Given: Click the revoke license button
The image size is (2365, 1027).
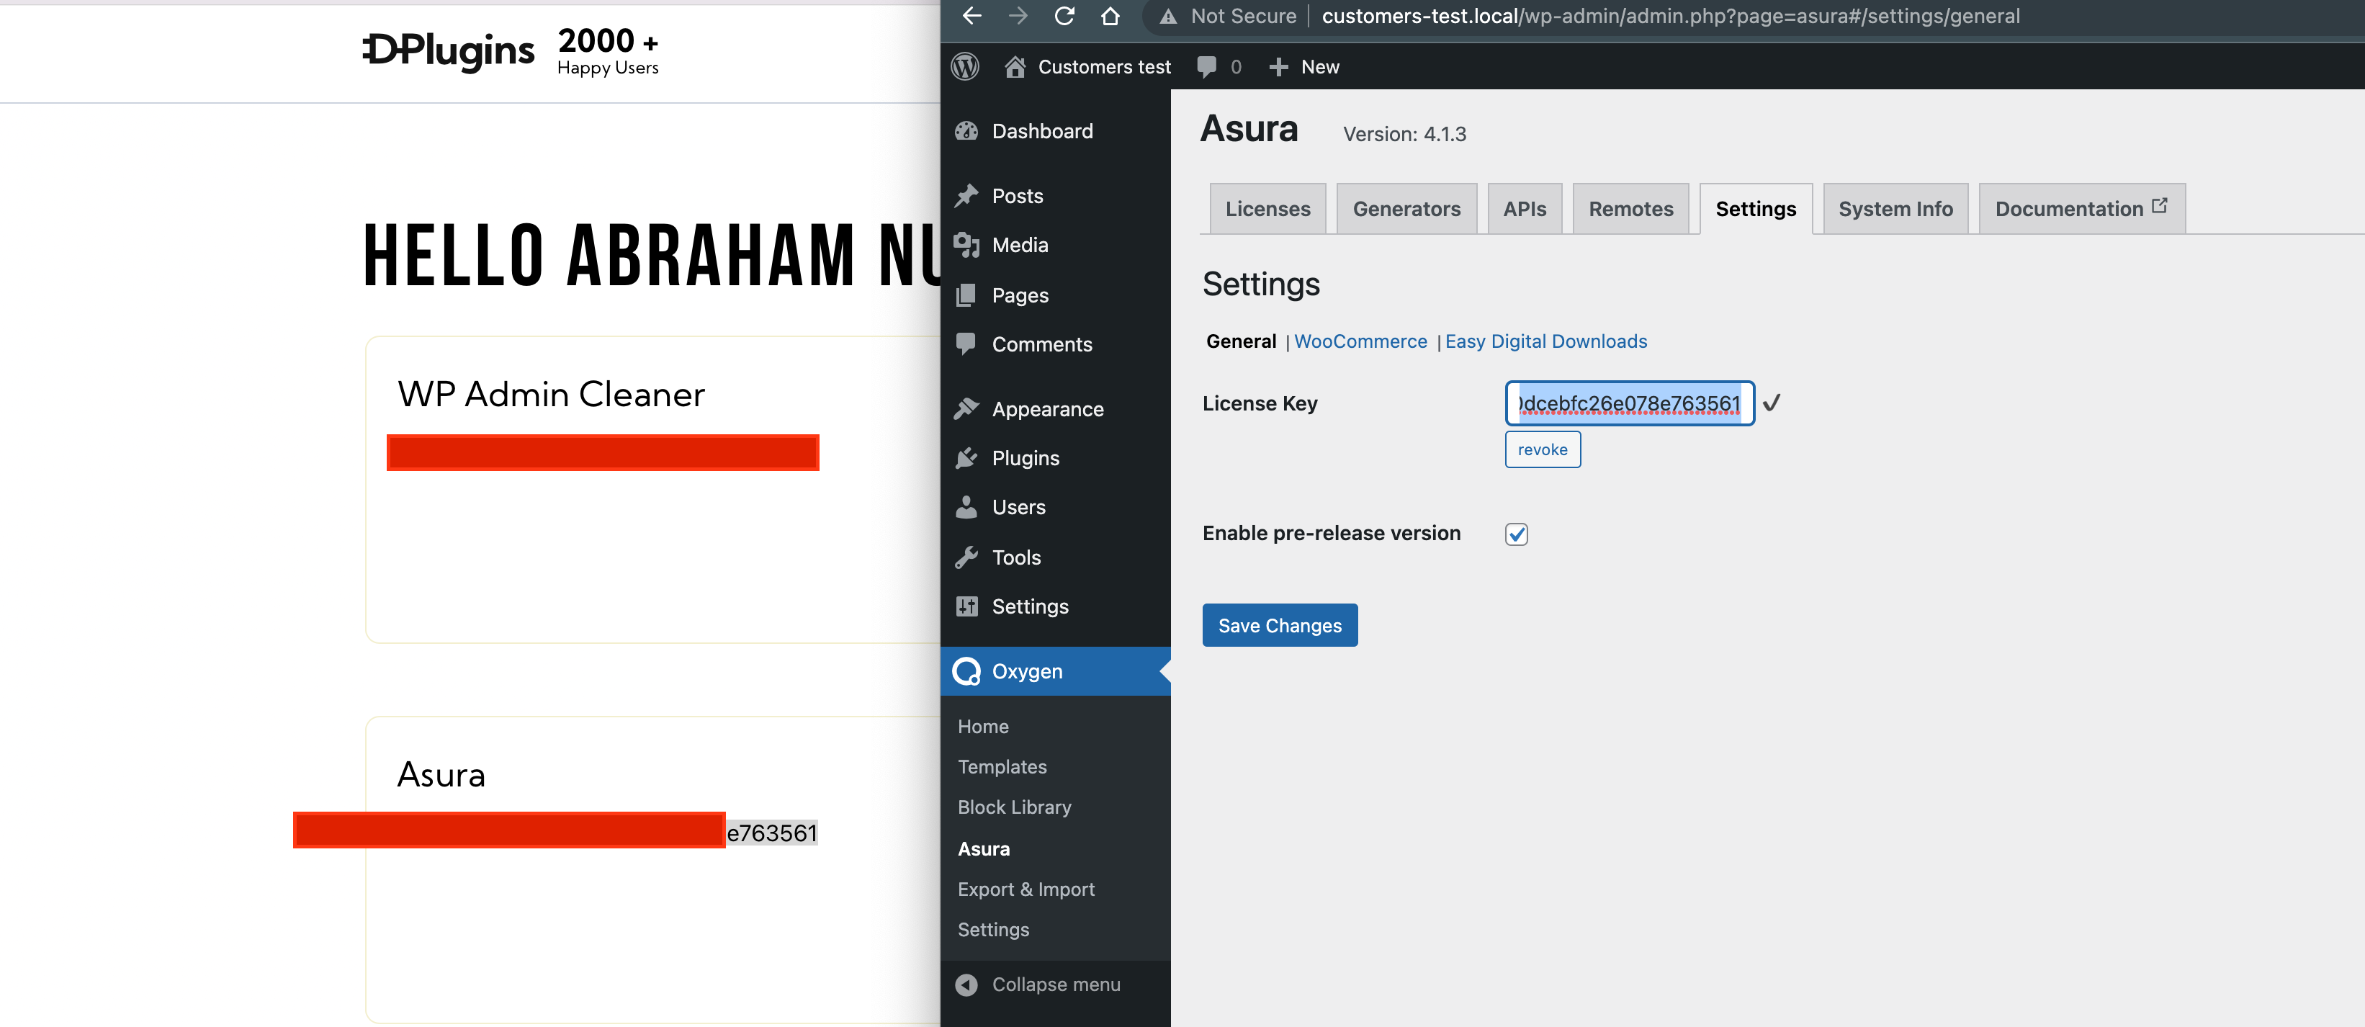Looking at the screenshot, I should click(1543, 449).
